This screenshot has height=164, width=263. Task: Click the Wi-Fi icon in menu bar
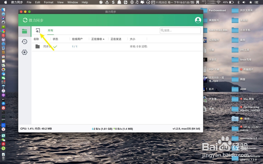(x=218, y=2)
